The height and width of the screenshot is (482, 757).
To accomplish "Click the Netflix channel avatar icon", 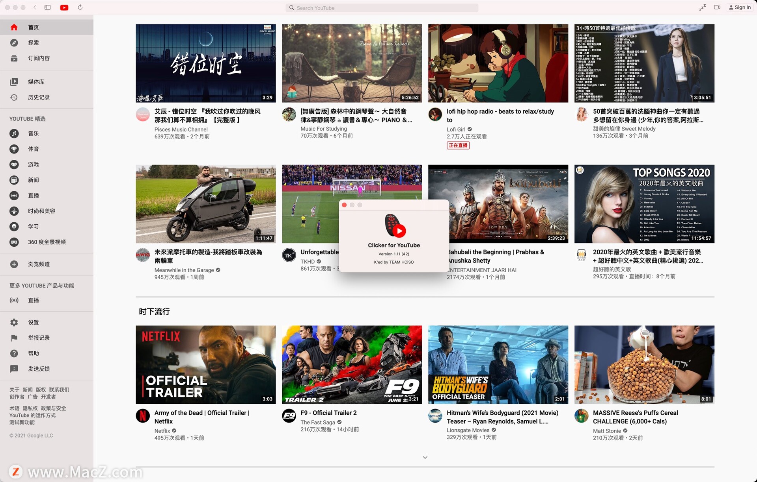I will 143,416.
